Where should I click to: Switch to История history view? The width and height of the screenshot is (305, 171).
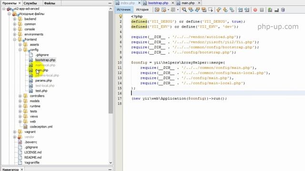click(142, 9)
